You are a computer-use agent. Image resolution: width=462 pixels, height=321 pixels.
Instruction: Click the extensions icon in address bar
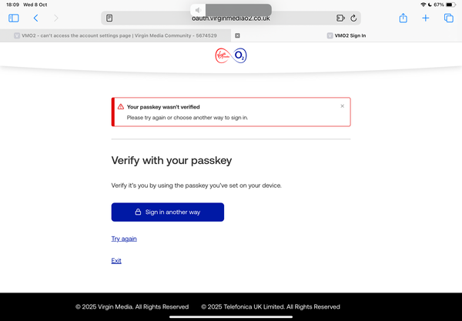pyautogui.click(x=340, y=18)
